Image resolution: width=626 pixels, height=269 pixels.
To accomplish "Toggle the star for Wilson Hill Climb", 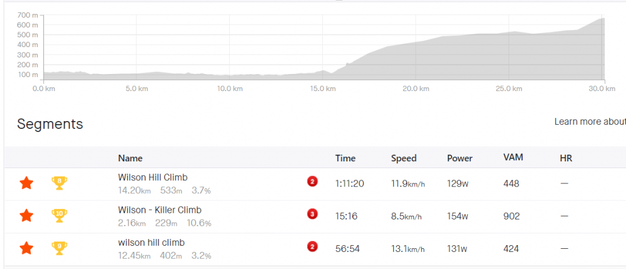I will (26, 183).
